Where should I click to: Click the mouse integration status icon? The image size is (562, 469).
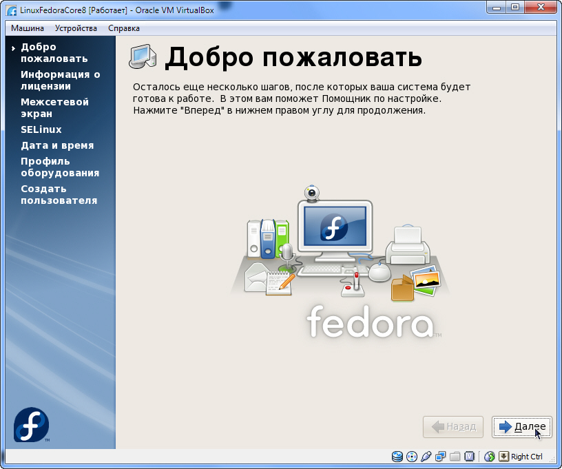point(489,457)
